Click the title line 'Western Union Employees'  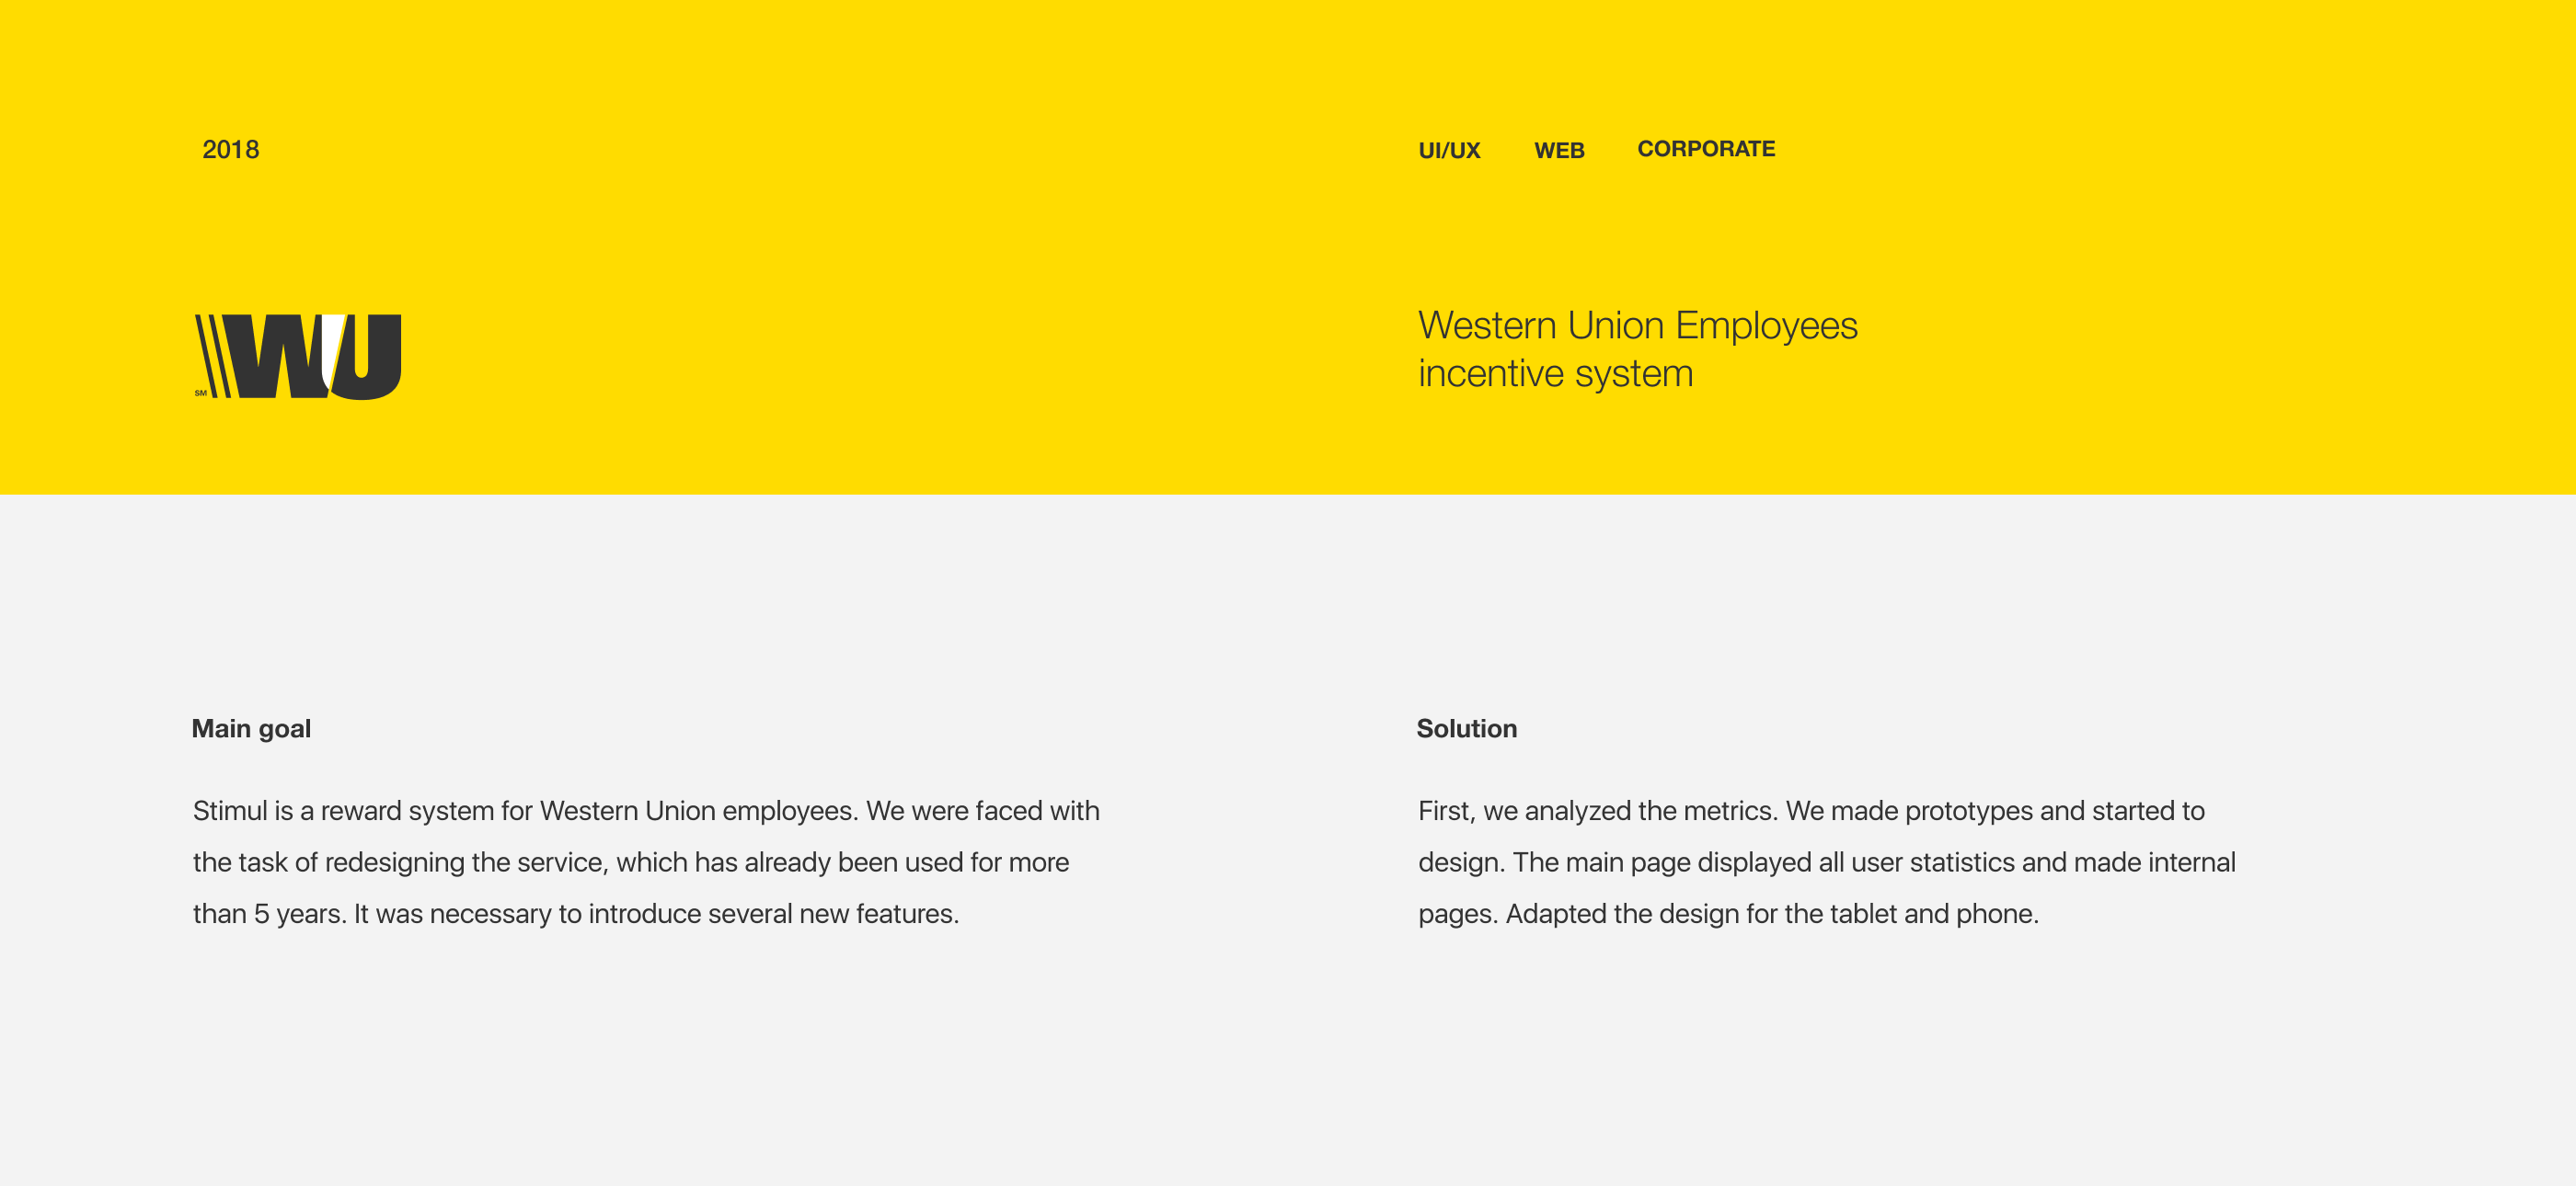pyautogui.click(x=1637, y=325)
